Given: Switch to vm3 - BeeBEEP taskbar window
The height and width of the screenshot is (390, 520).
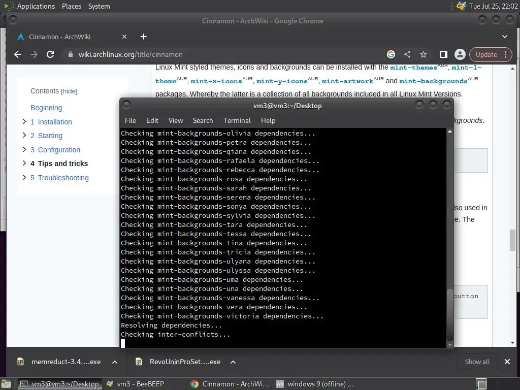Looking at the screenshot, I should (x=135, y=384).
